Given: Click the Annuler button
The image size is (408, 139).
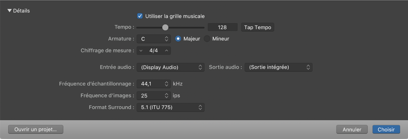Looking at the screenshot, I should tap(352, 130).
